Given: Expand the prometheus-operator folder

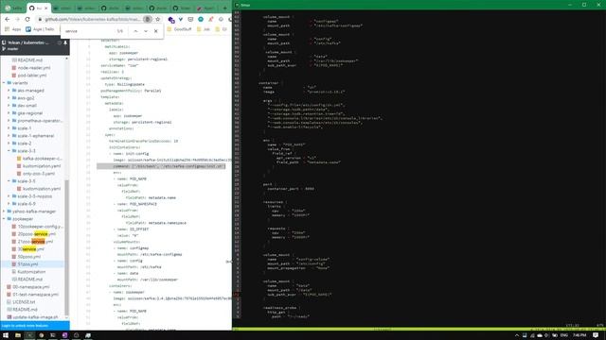Looking at the screenshot, I should tap(9, 121).
